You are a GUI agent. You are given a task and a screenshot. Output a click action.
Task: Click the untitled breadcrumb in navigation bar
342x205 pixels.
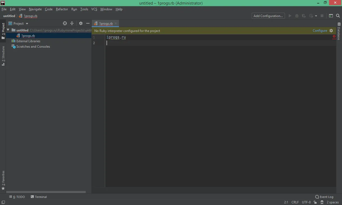(9, 16)
